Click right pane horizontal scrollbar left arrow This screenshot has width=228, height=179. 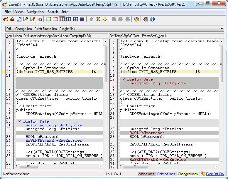120,166
